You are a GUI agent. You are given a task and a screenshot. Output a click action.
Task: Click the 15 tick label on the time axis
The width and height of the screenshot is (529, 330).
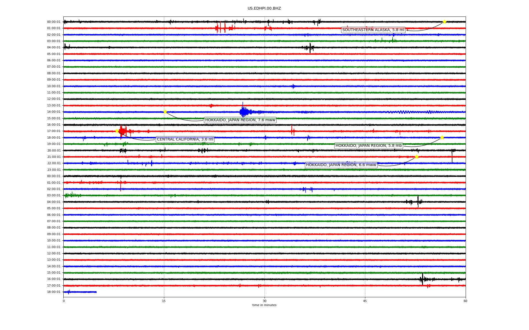[x=164, y=301]
